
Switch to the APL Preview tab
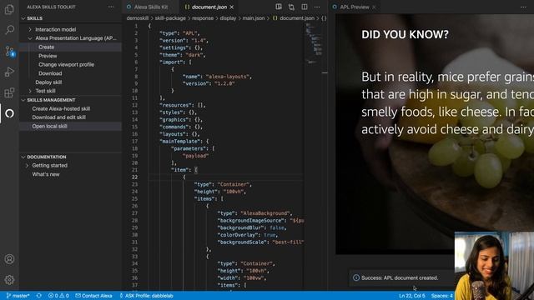pyautogui.click(x=354, y=7)
